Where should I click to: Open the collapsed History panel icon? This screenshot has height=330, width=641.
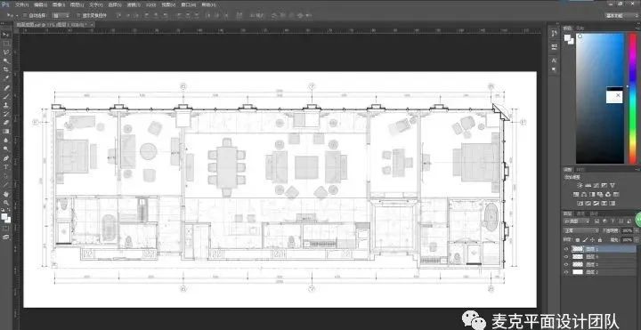tap(554, 33)
